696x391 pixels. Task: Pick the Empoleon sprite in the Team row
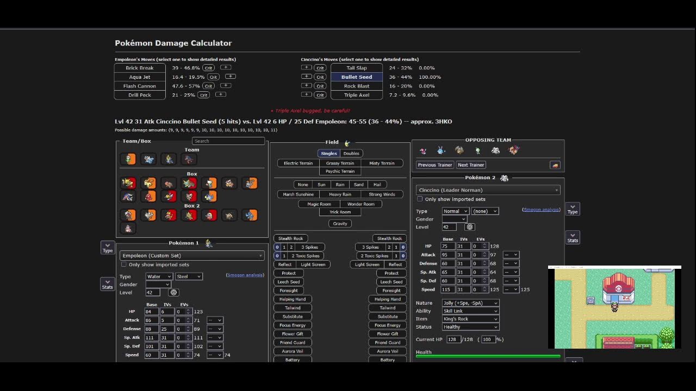[169, 159]
